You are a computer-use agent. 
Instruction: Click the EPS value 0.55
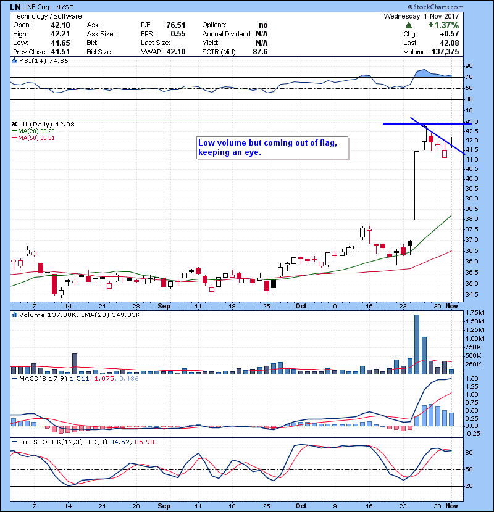pyautogui.click(x=178, y=34)
